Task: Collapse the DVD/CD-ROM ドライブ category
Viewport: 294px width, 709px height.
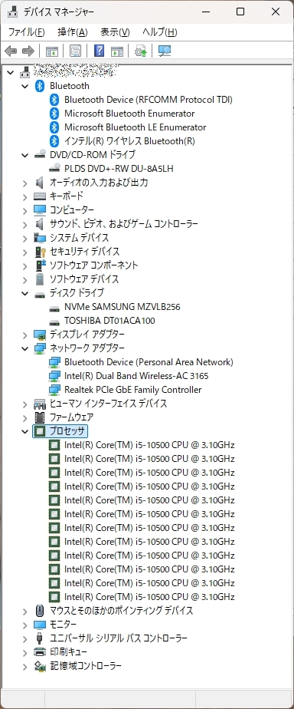Action: coord(24,155)
